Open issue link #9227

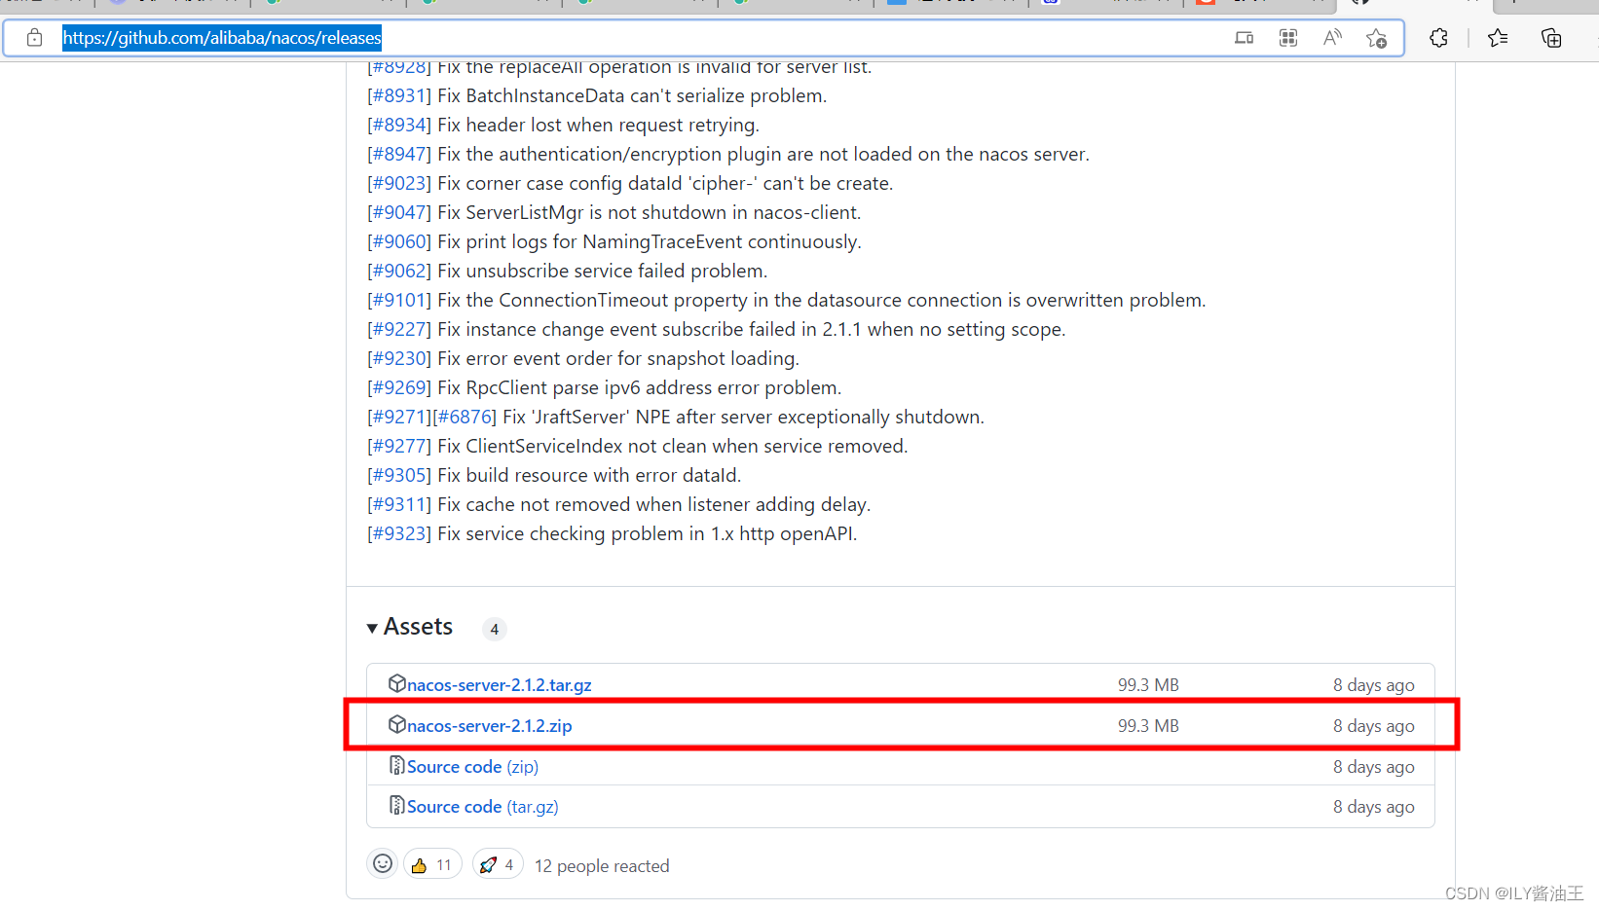point(399,329)
